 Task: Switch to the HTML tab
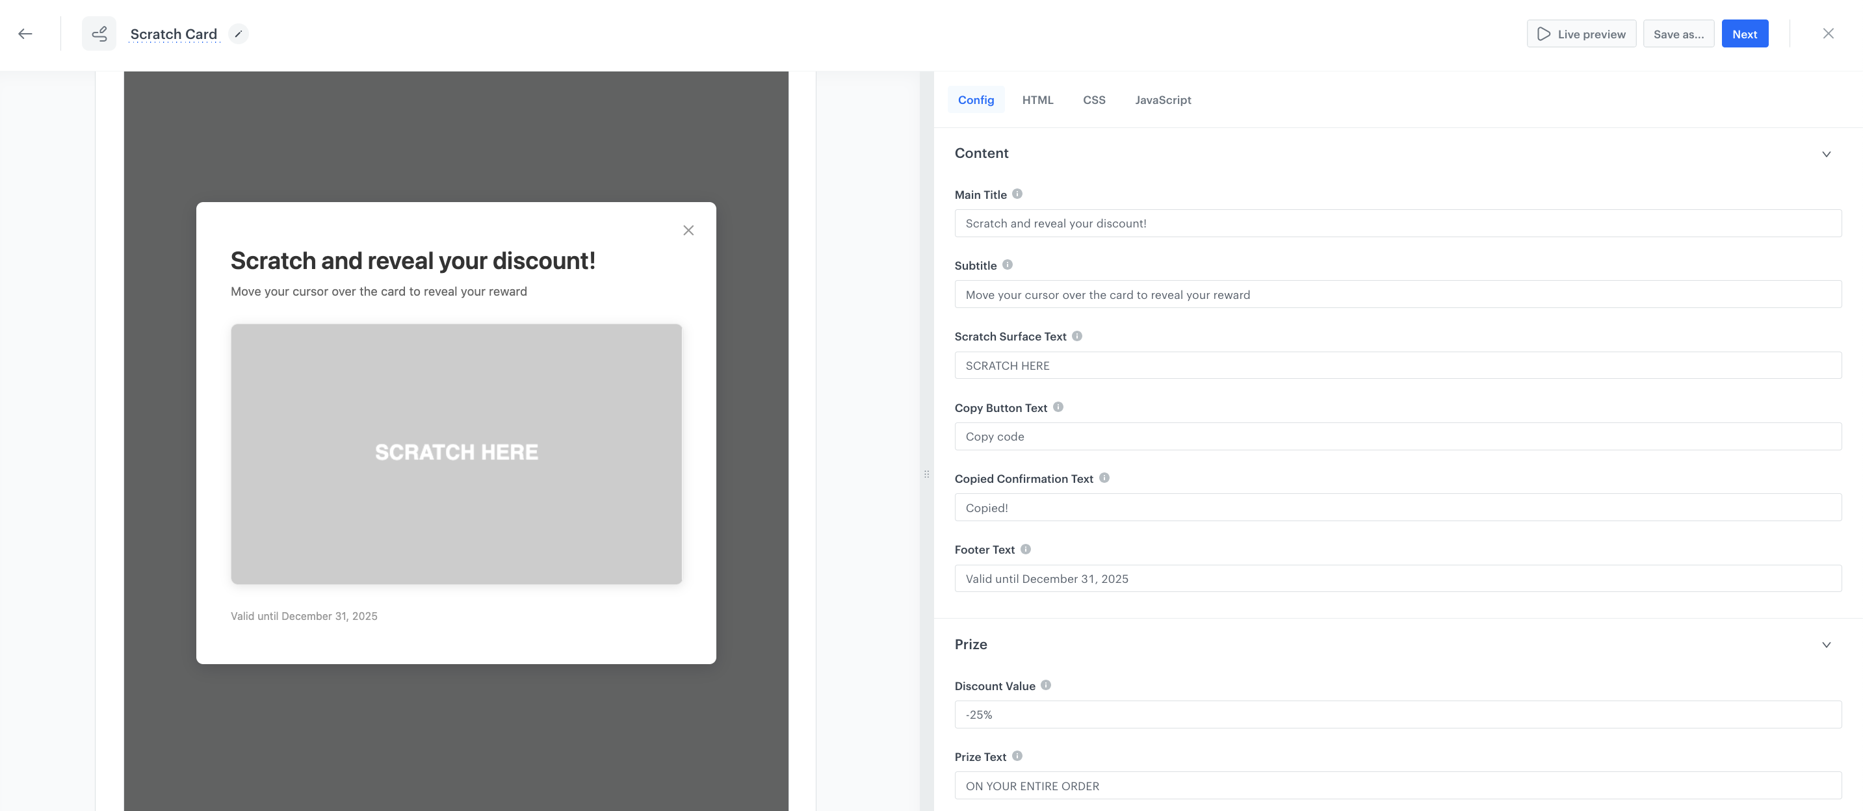point(1038,99)
